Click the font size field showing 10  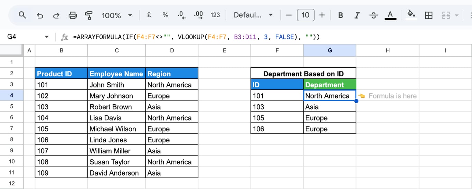point(305,15)
